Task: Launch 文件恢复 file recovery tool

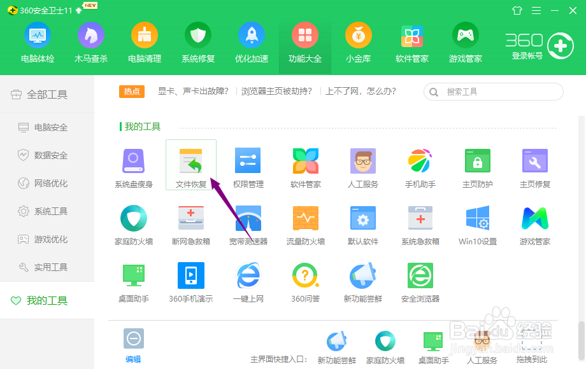Action: pos(191,165)
